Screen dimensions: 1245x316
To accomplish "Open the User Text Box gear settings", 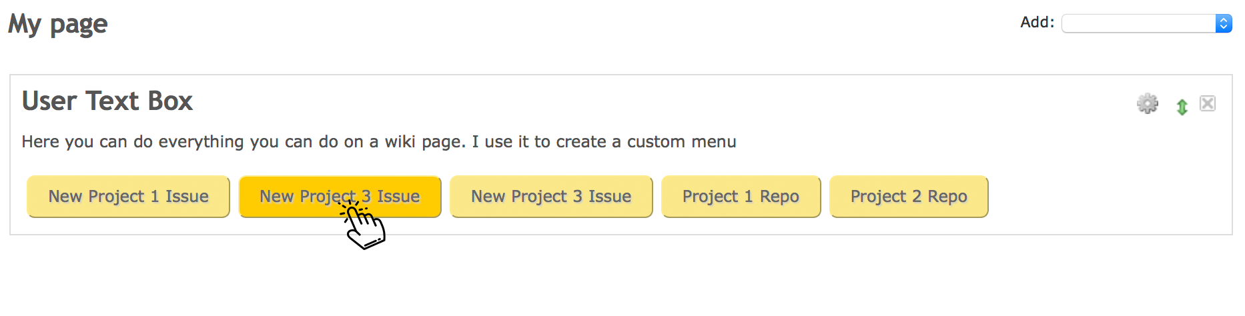I will (x=1147, y=104).
